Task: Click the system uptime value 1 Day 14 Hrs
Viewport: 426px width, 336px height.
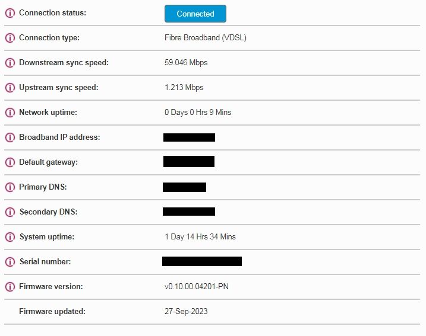Action: (x=200, y=237)
